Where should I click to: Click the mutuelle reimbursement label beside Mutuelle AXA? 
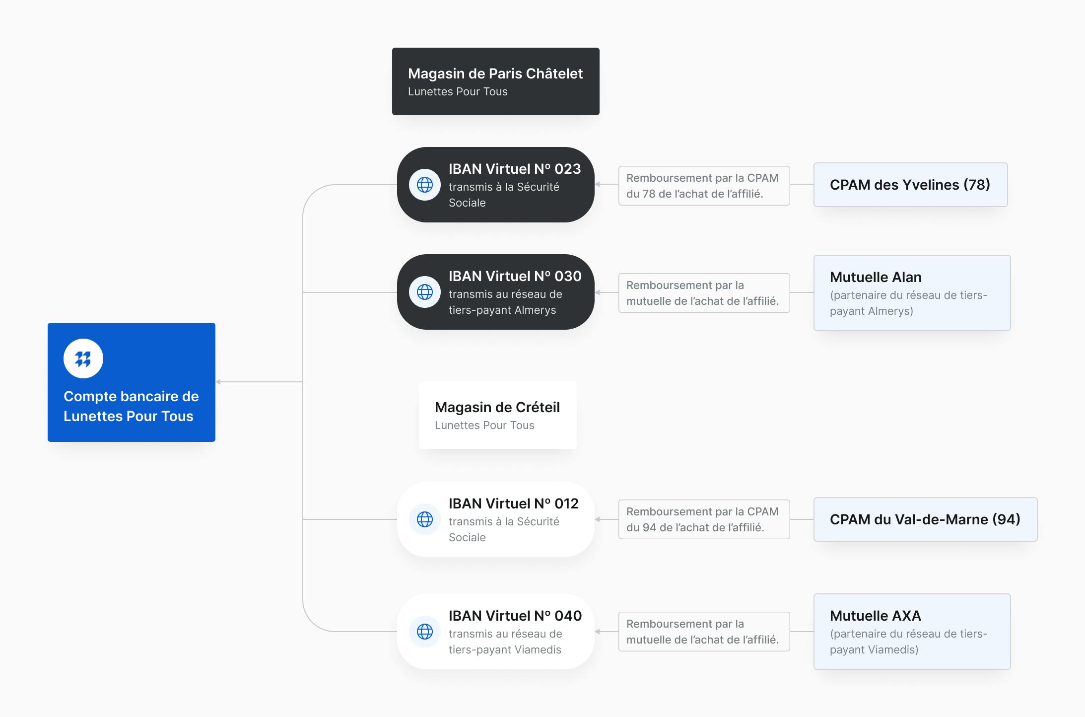[x=704, y=632]
